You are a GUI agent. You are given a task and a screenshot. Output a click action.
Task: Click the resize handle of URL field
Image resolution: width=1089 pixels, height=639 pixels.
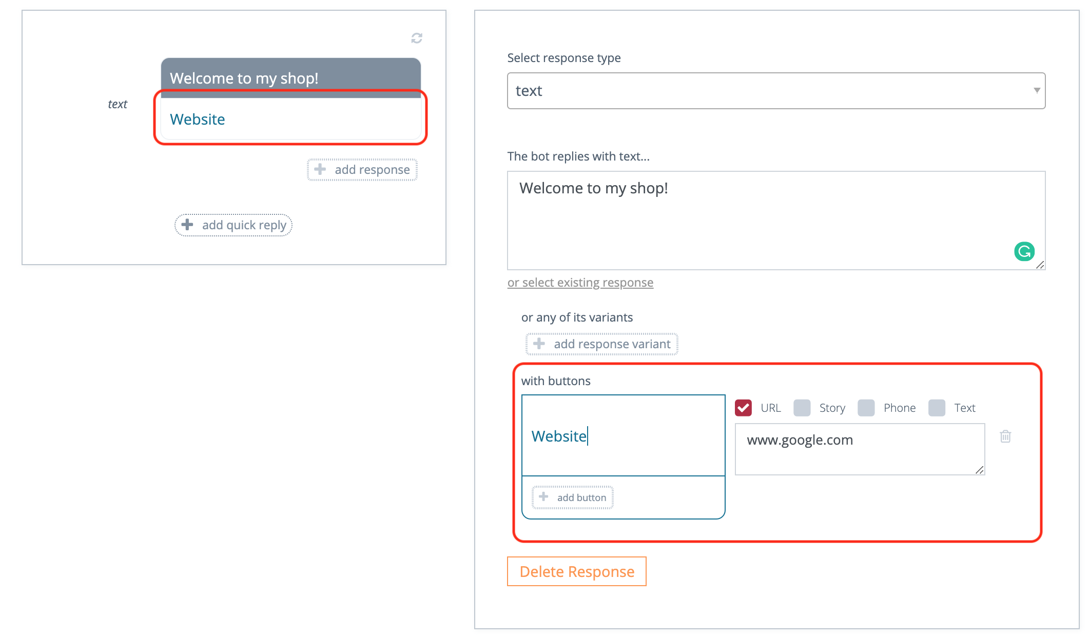pos(980,470)
